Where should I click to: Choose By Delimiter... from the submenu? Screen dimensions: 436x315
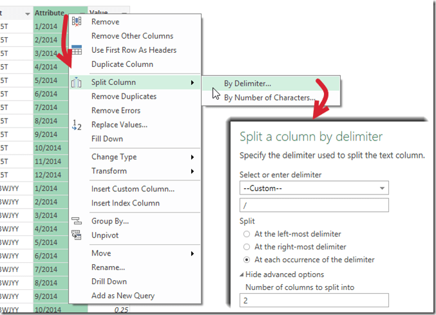pos(247,83)
